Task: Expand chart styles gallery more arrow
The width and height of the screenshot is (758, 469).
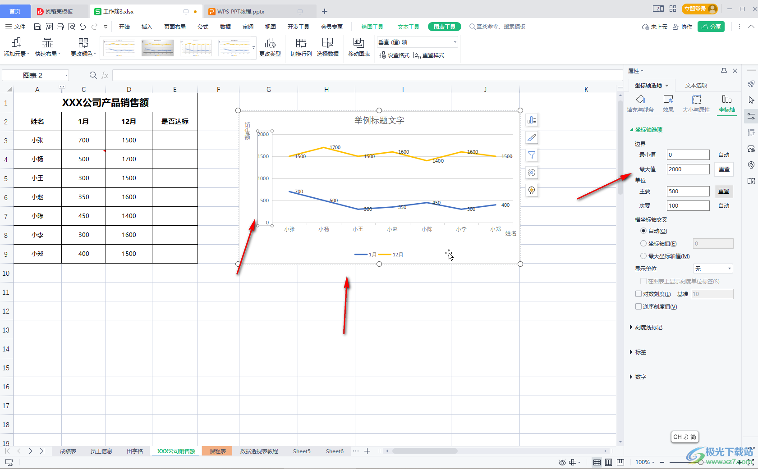Action: (253, 48)
